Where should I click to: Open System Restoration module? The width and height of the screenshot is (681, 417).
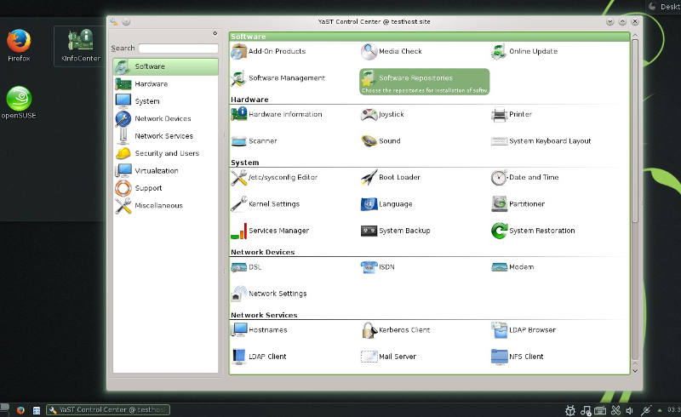tap(534, 231)
